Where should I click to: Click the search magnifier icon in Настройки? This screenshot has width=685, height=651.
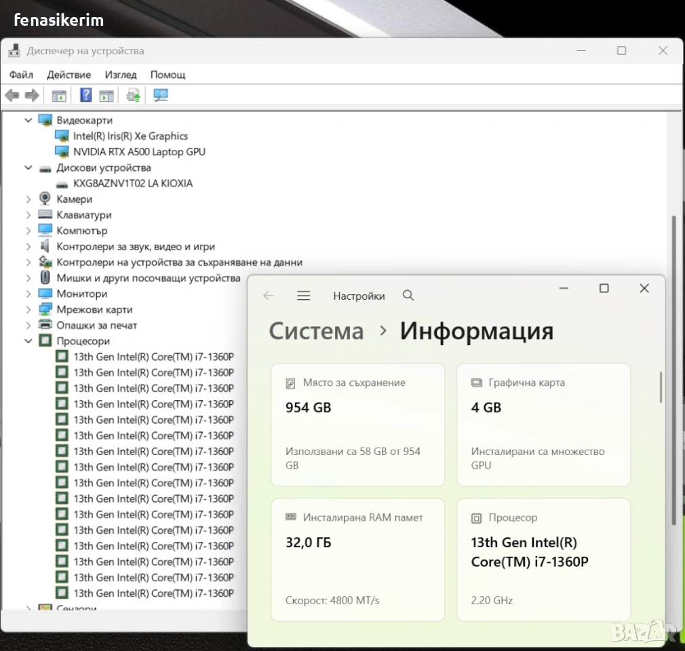click(x=408, y=296)
